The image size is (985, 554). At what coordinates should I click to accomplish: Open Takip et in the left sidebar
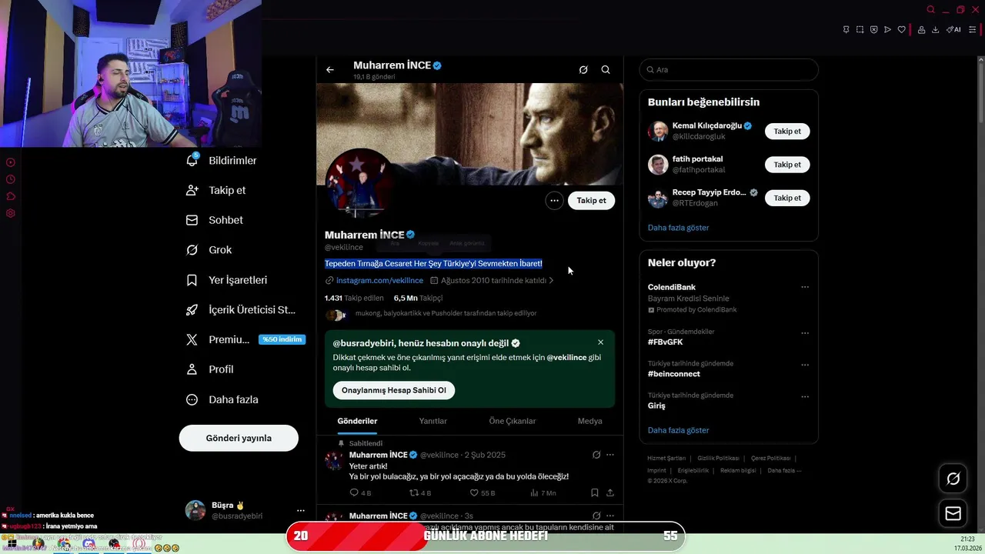point(216,190)
